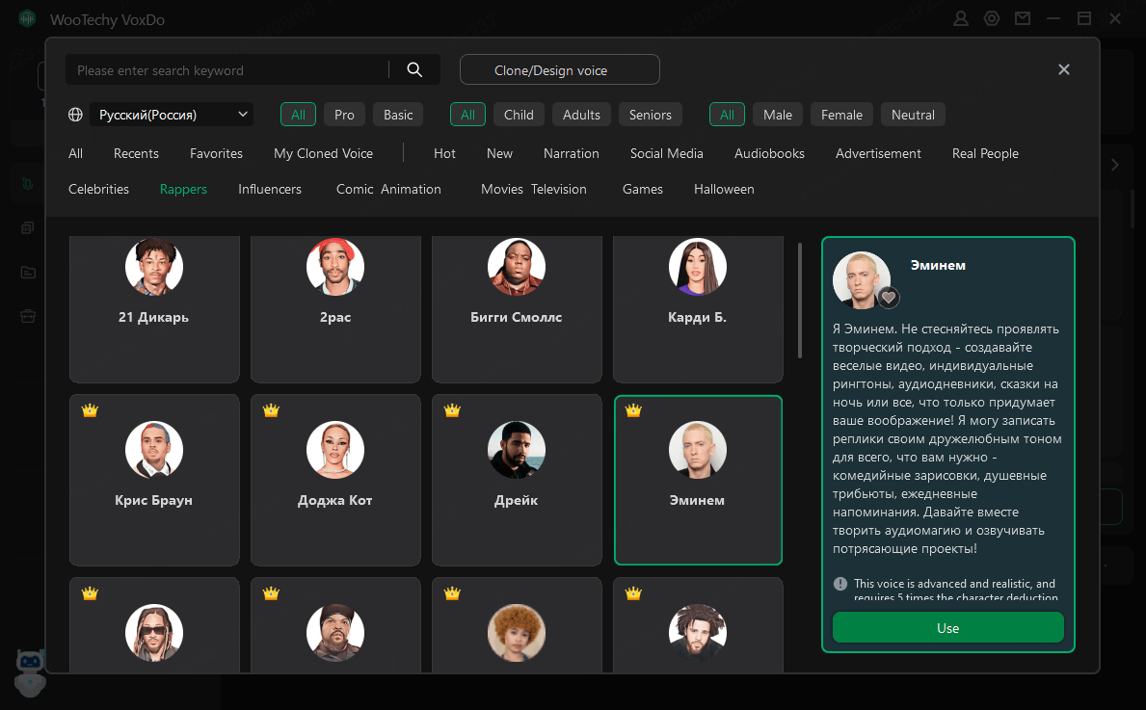
Task: Switch to the All category tab
Action: [x=75, y=153]
